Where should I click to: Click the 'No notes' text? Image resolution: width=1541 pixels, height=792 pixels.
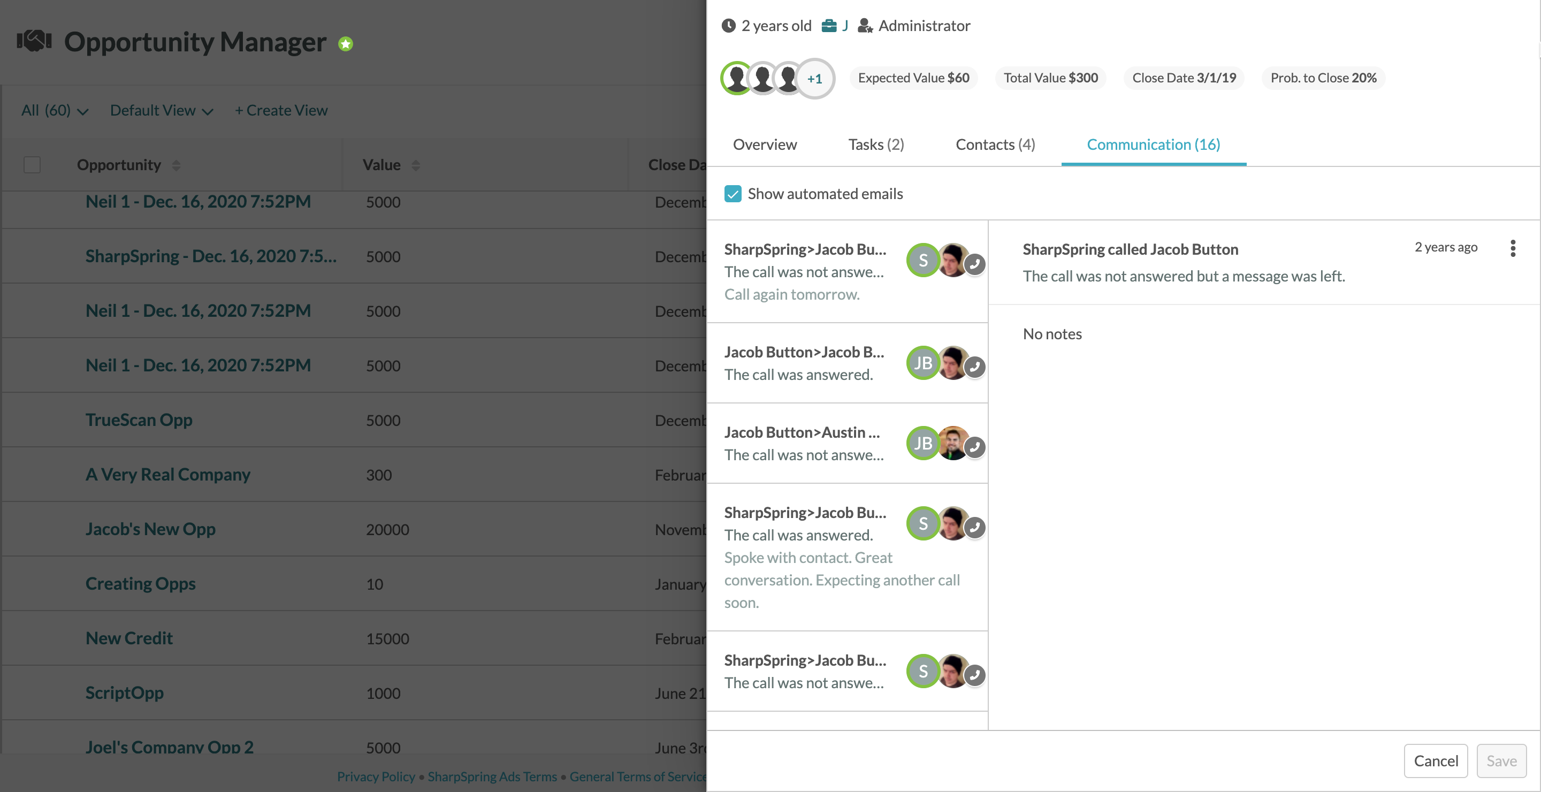click(1052, 334)
